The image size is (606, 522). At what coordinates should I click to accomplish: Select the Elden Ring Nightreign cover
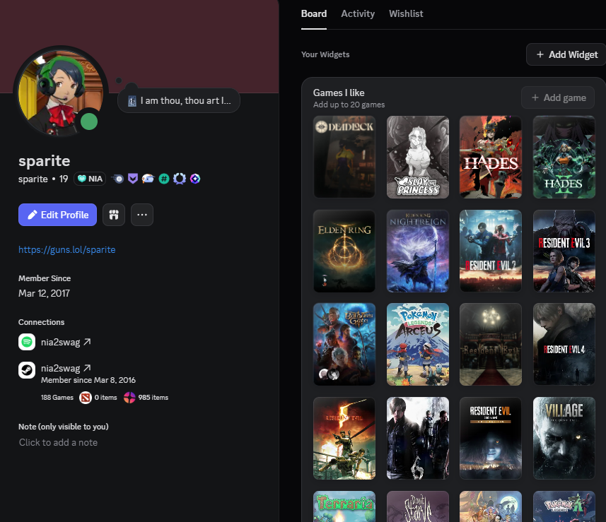[x=418, y=251]
